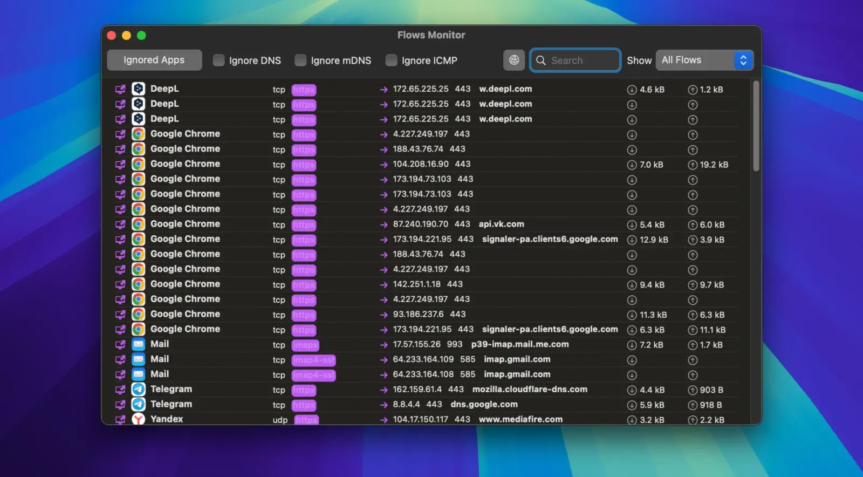
Task: Click the imaps protocol tag in Mail row
Action: pos(305,345)
